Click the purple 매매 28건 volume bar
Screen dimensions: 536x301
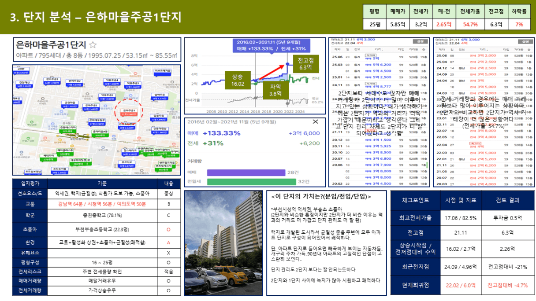(246, 173)
